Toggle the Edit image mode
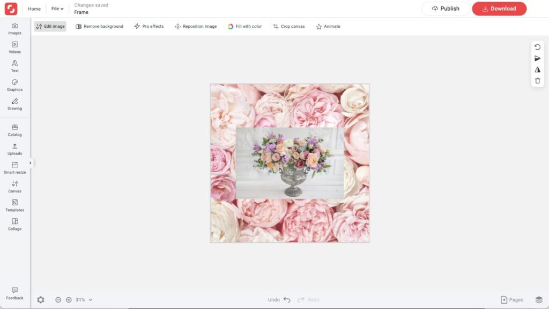Viewport: 549px width, 309px height. [50, 26]
